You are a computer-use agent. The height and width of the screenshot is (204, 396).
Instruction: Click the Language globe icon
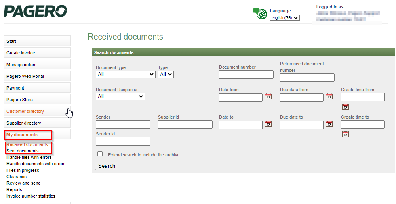[259, 14]
